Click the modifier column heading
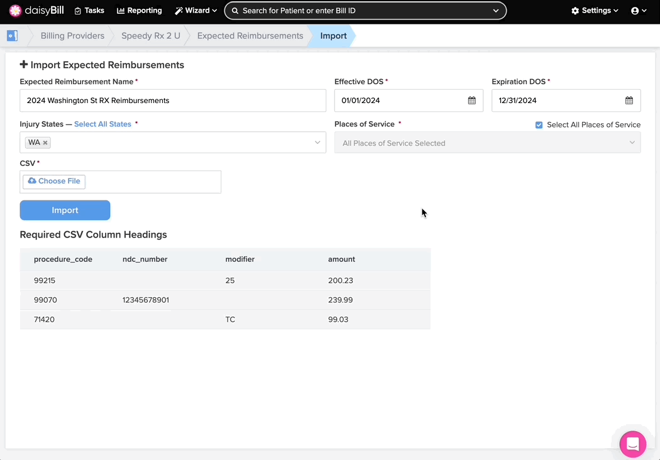Viewport: 660px width, 460px height. 240,260
